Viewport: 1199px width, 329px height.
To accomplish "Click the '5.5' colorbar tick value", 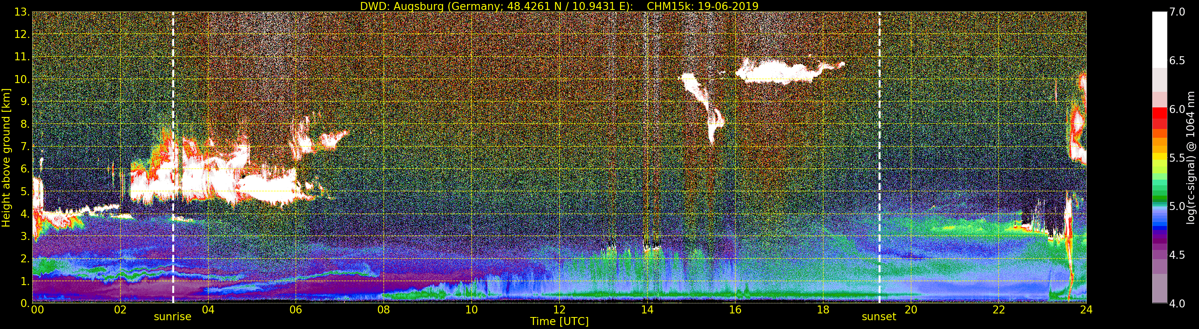I will (1177, 158).
